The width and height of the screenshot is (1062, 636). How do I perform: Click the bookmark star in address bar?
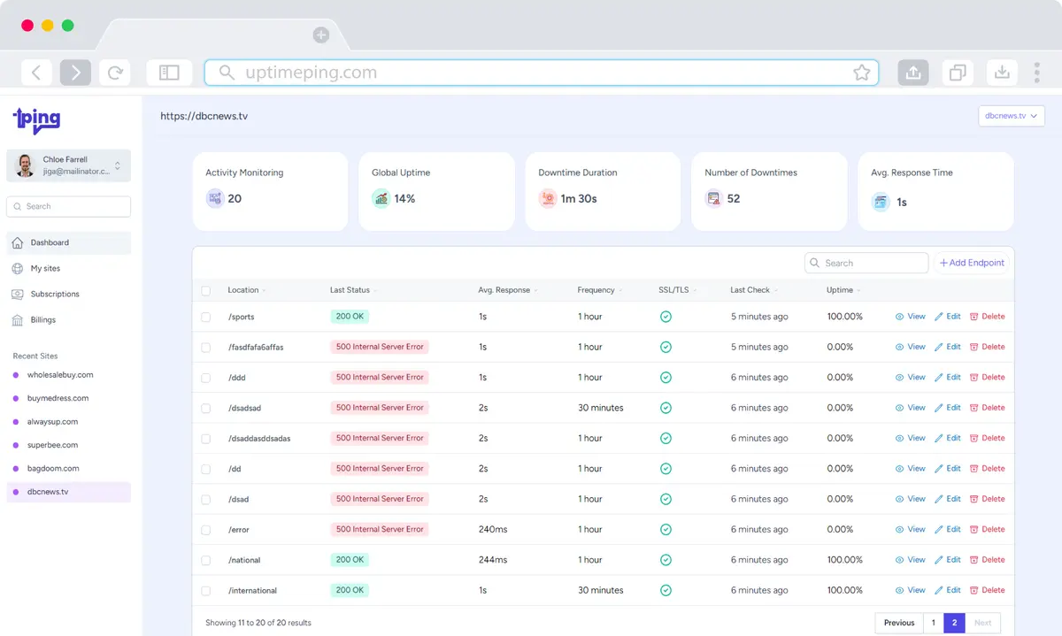[x=861, y=73]
